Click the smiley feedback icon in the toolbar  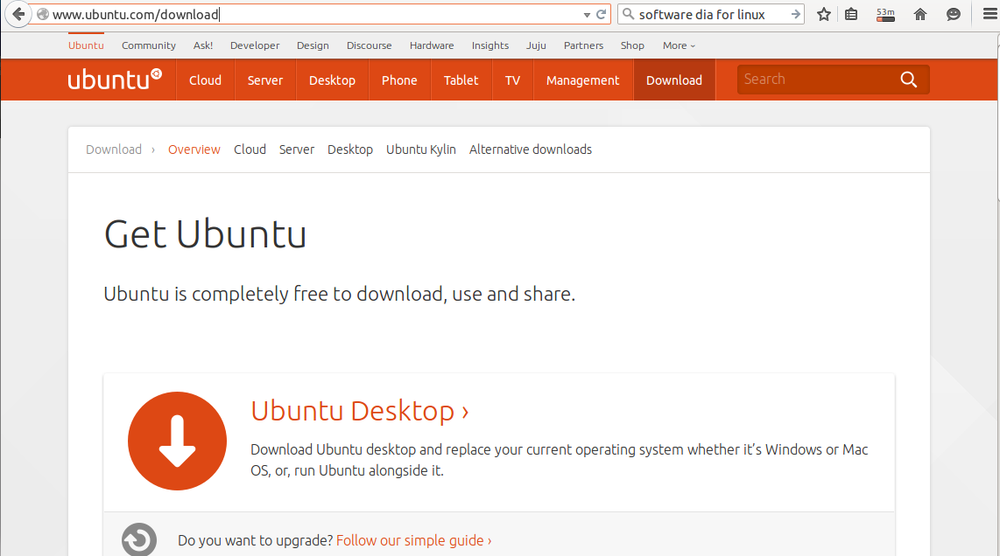954,14
